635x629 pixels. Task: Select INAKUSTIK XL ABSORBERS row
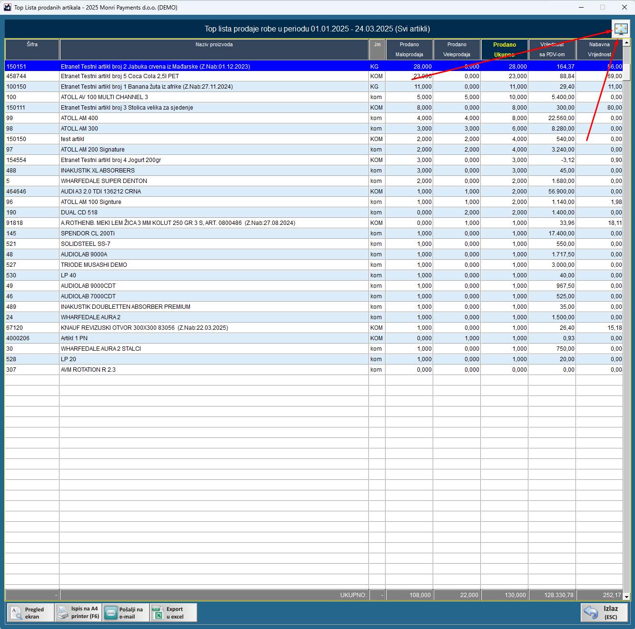314,171
